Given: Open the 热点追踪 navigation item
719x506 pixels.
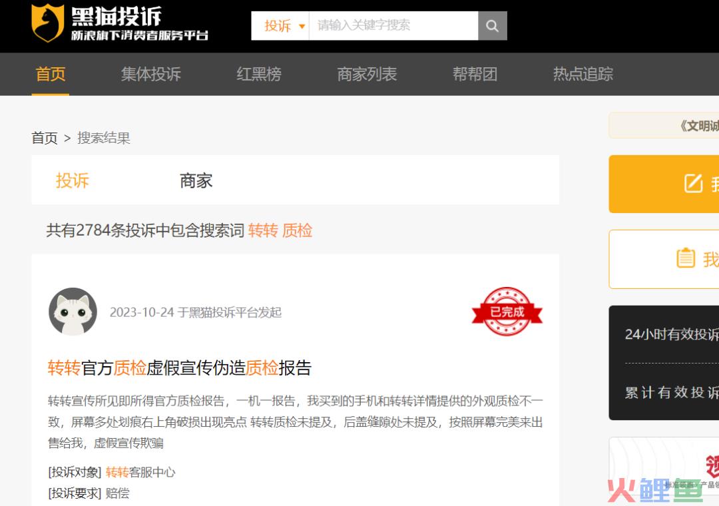Looking at the screenshot, I should pyautogui.click(x=583, y=74).
